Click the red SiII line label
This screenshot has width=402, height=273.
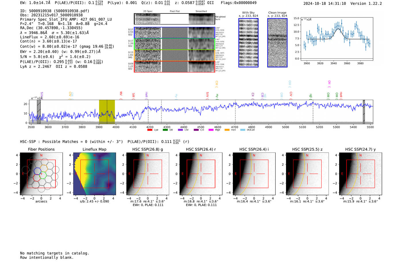point(134,96)
